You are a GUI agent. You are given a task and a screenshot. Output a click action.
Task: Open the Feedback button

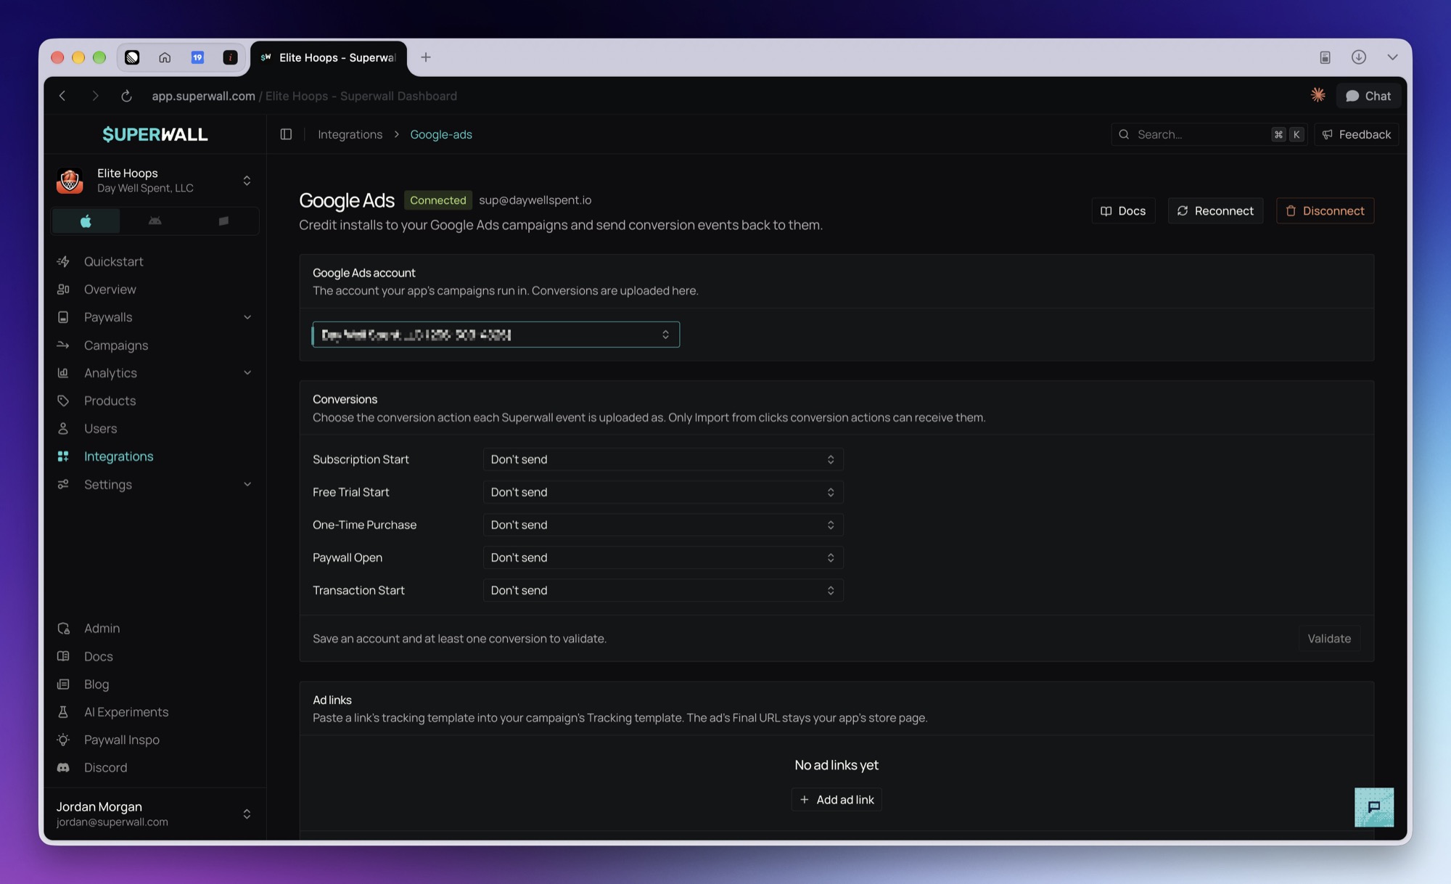[1356, 134]
